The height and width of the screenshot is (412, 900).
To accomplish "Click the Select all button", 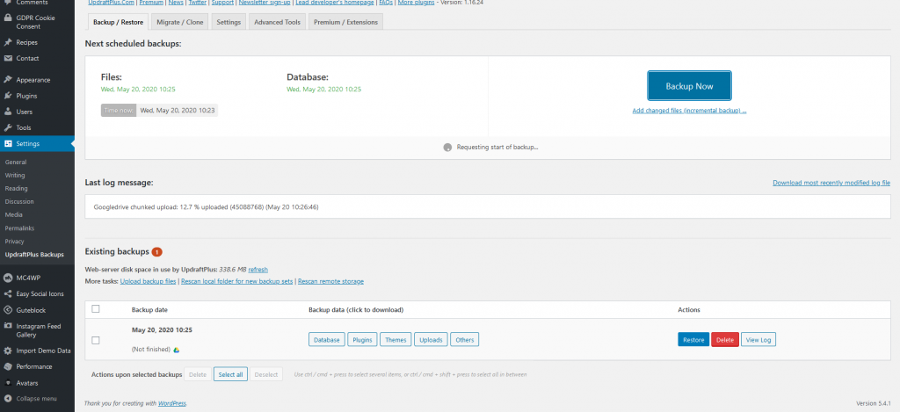I will click(x=231, y=375).
